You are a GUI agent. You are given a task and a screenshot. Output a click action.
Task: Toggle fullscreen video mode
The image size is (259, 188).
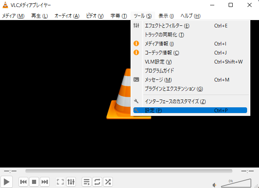(60, 181)
